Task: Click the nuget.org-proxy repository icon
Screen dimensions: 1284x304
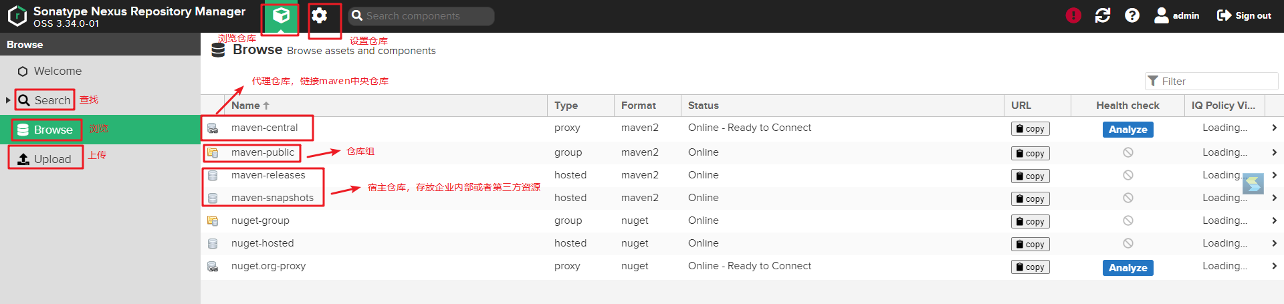Action: point(213,267)
